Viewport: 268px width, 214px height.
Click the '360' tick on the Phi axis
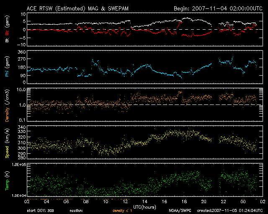point(22,52)
